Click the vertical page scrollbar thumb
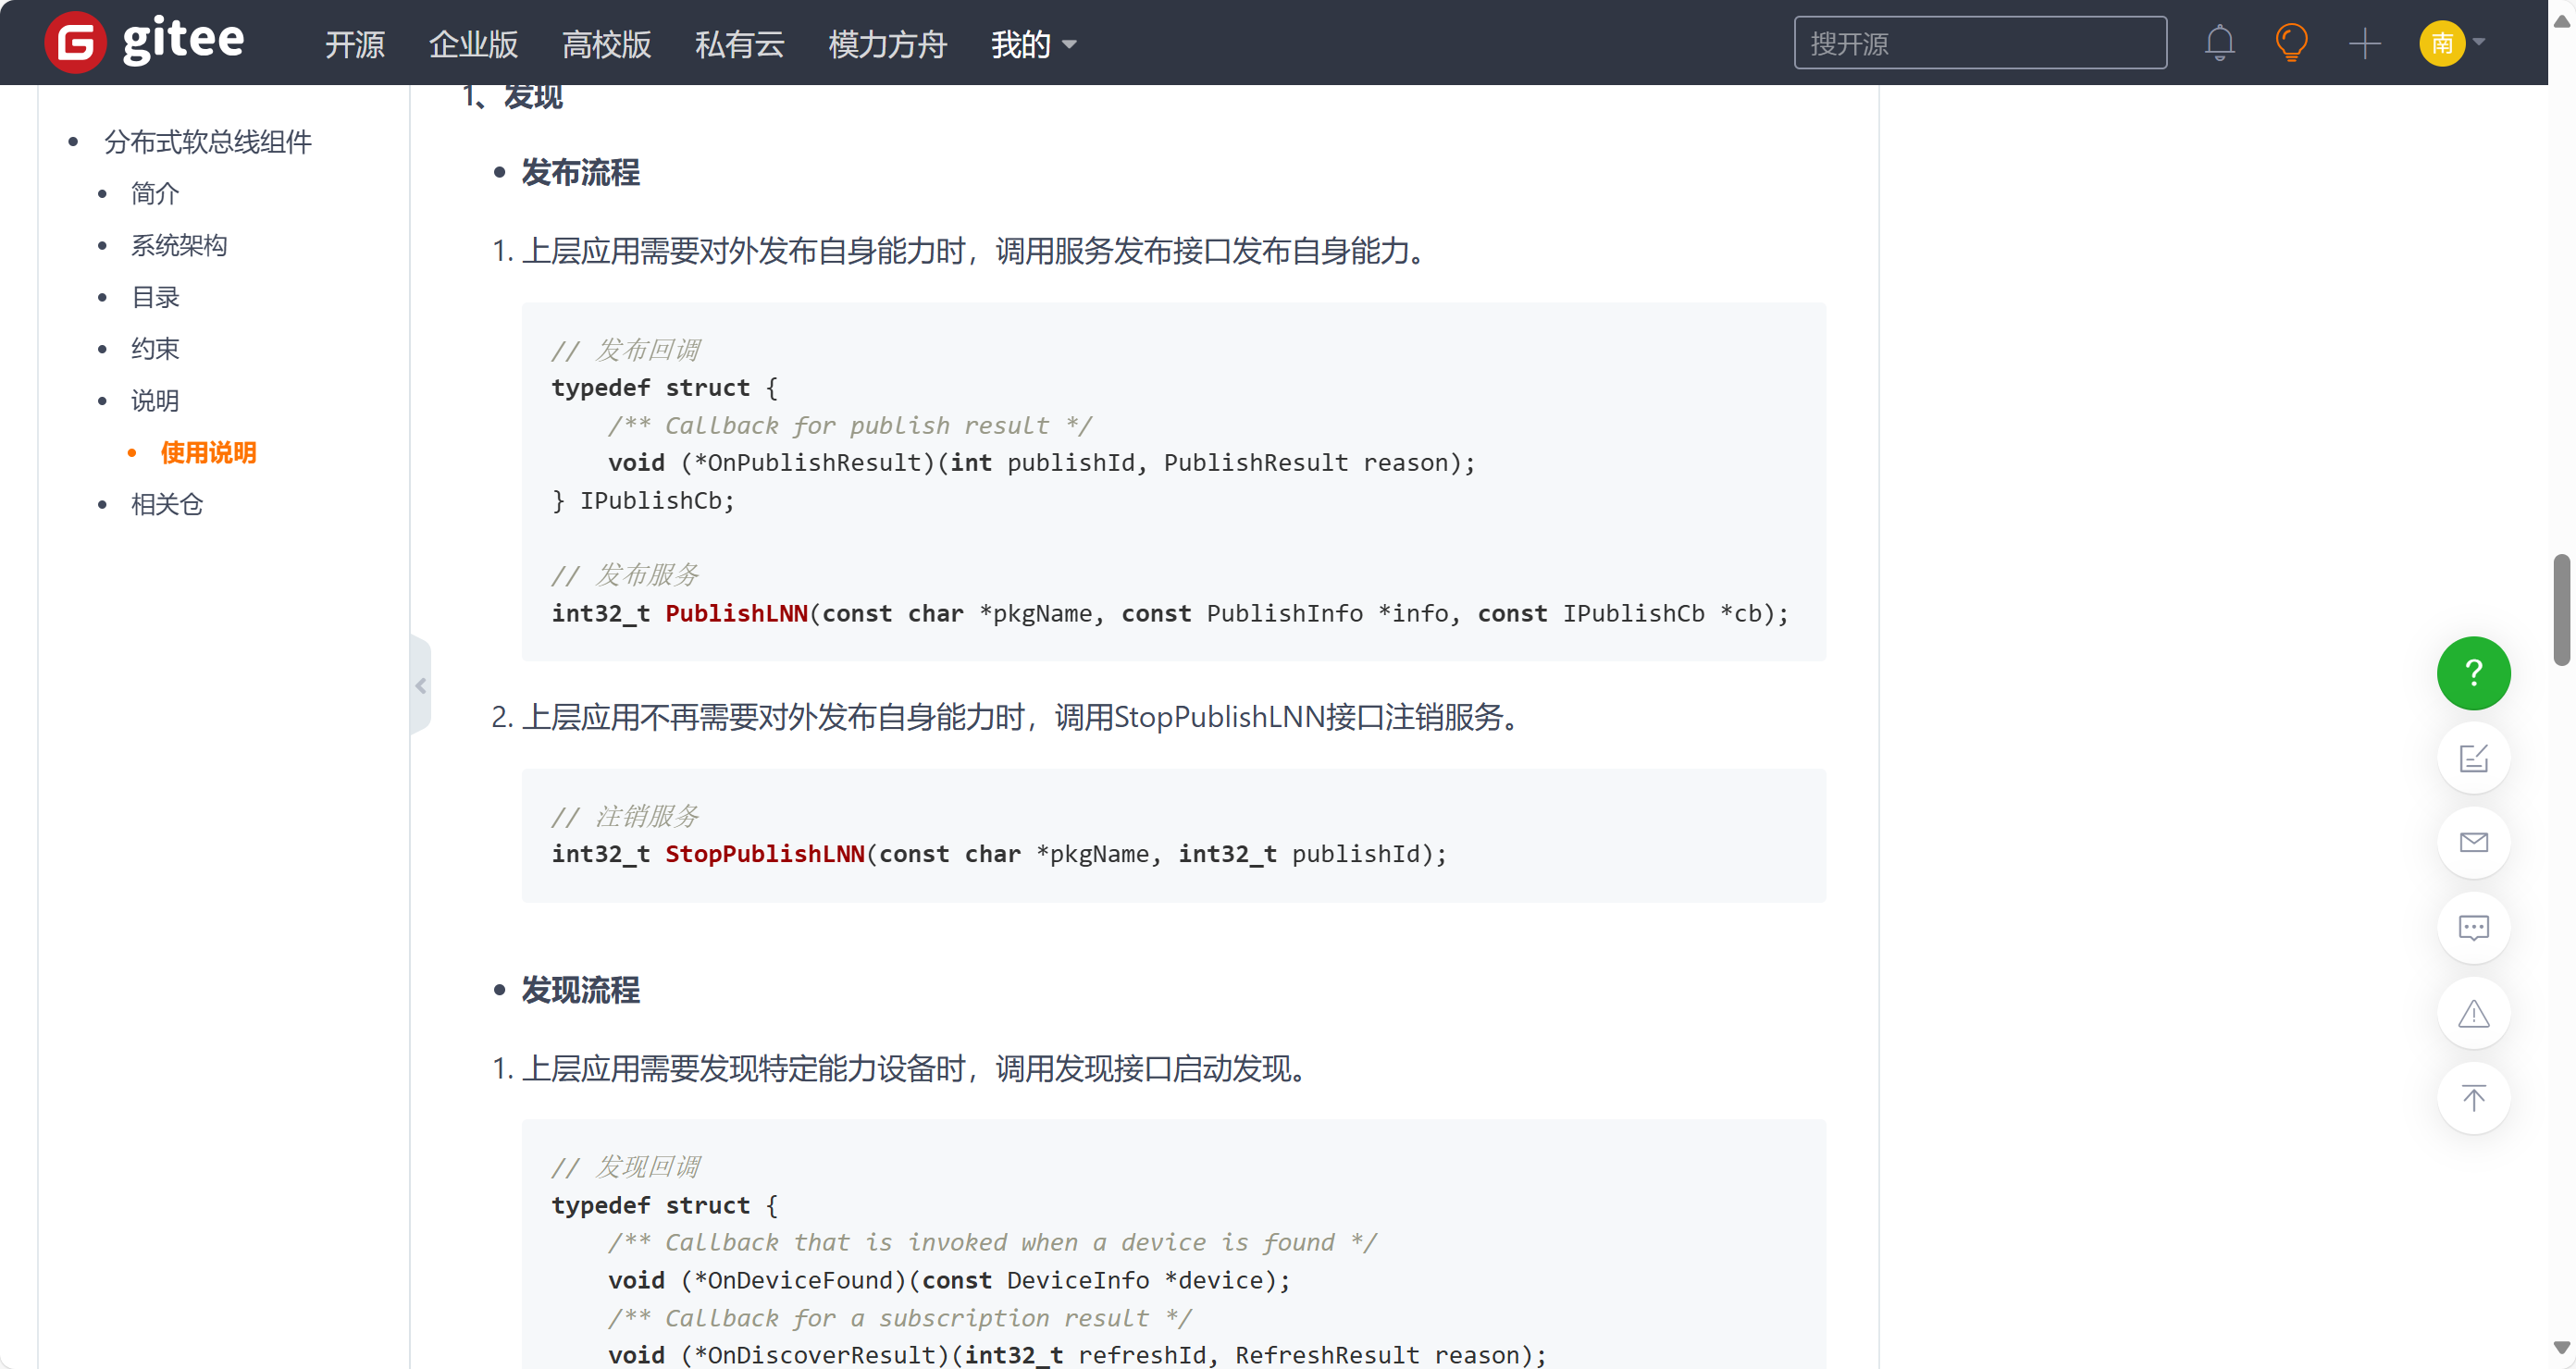This screenshot has width=2576, height=1369. coord(2561,610)
